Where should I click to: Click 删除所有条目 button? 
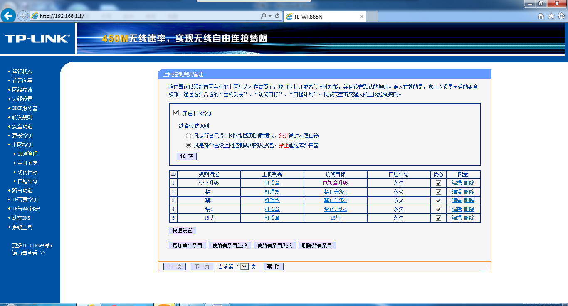click(317, 246)
